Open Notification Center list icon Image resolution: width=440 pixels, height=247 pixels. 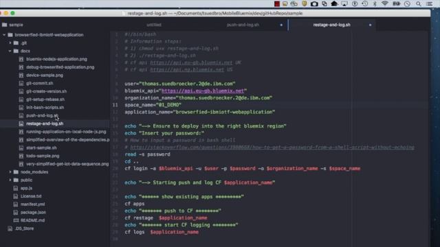point(429,3)
